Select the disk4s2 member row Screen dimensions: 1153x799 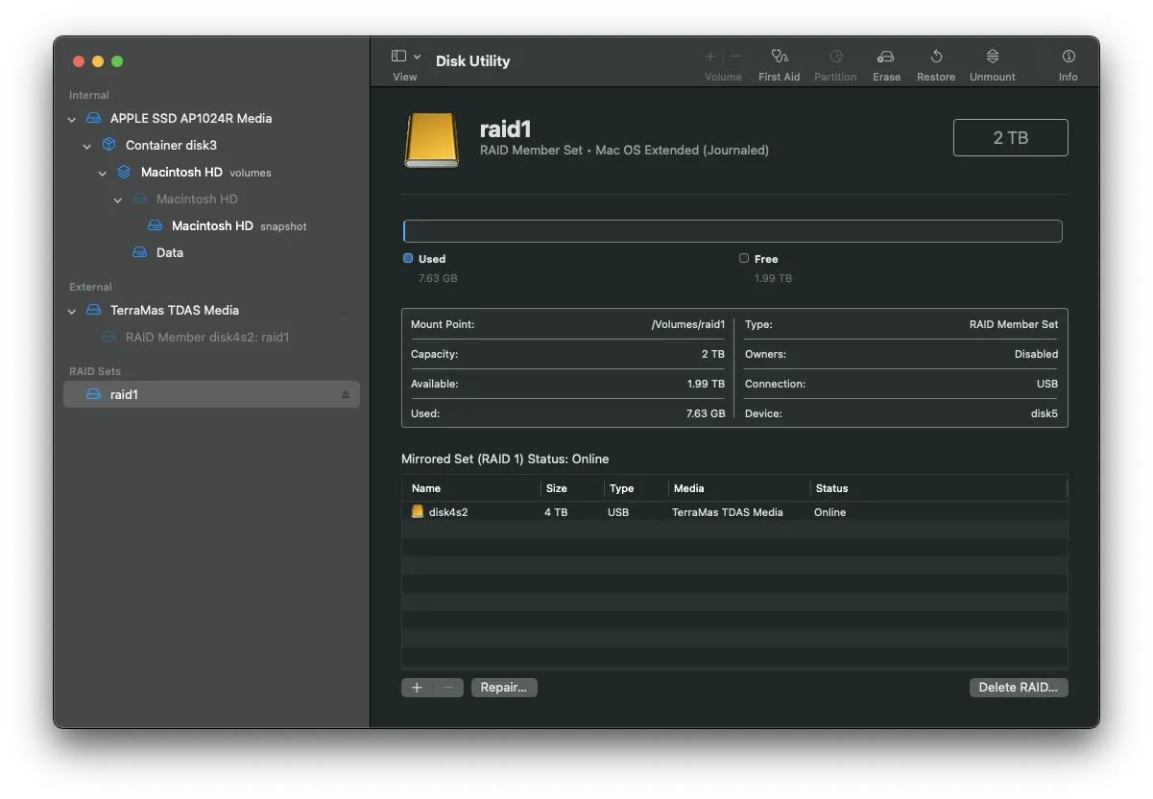pyautogui.click(x=734, y=512)
